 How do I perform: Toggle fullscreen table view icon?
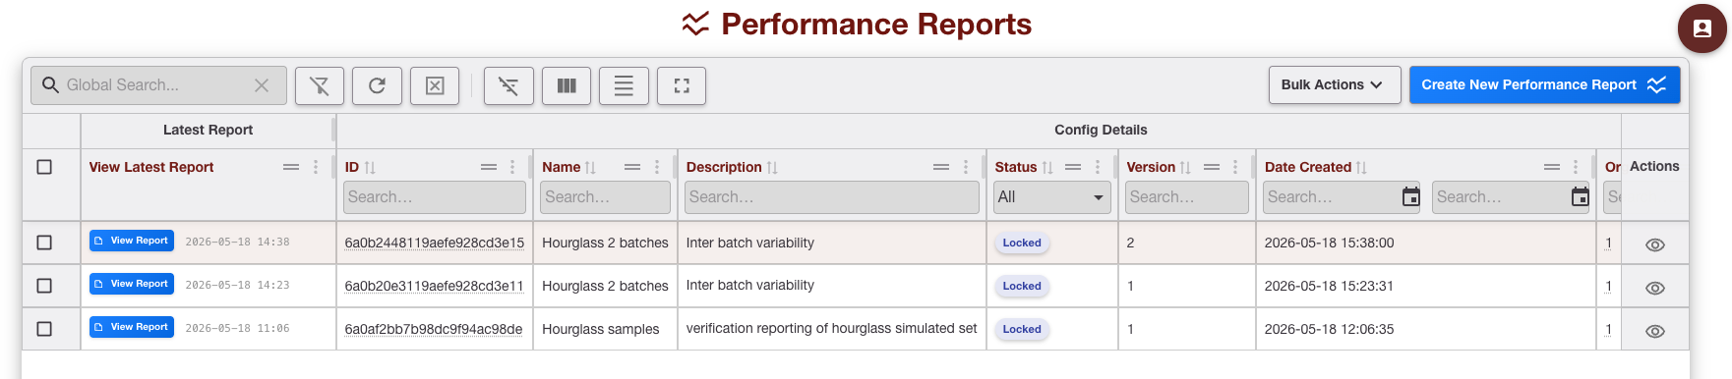click(x=682, y=85)
